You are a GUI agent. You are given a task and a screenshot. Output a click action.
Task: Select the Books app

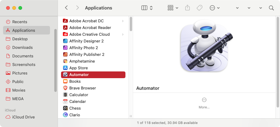click(93, 81)
